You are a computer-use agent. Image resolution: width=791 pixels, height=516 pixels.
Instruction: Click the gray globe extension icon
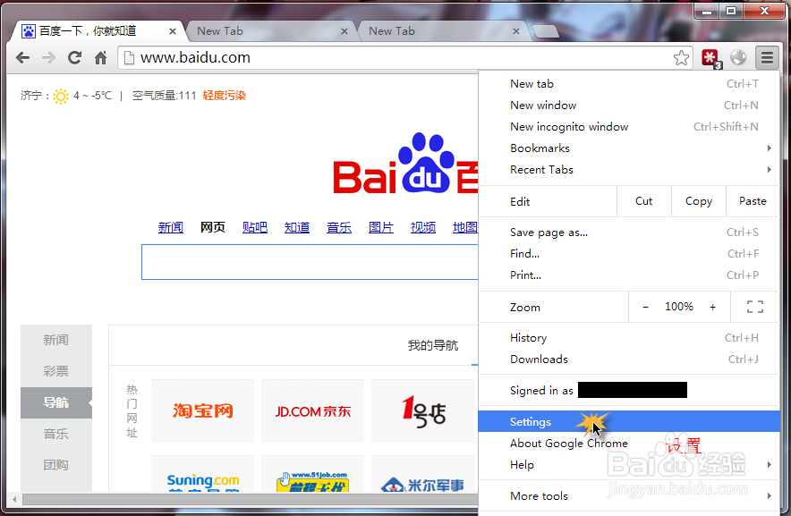738,57
